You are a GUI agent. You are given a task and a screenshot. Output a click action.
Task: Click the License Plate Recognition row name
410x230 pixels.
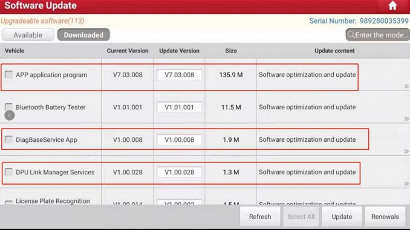pos(53,201)
